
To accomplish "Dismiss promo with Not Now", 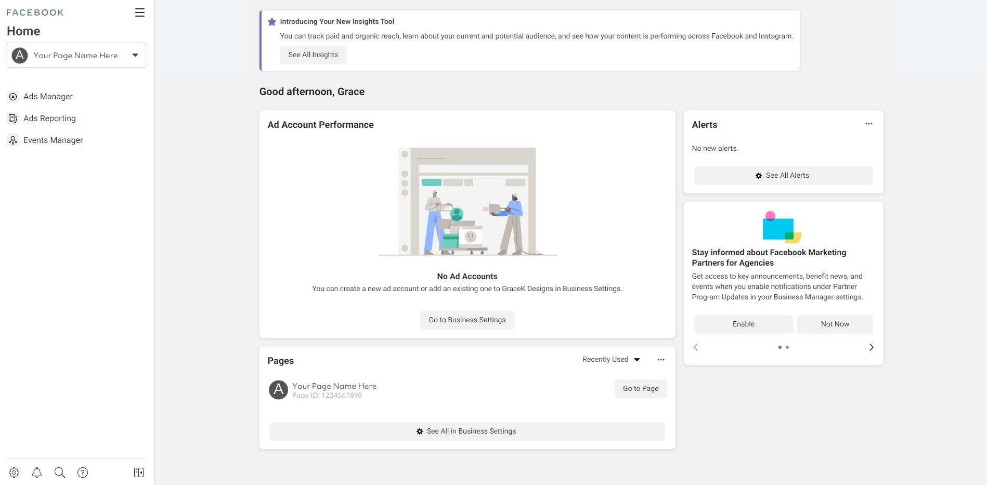I will (x=835, y=324).
